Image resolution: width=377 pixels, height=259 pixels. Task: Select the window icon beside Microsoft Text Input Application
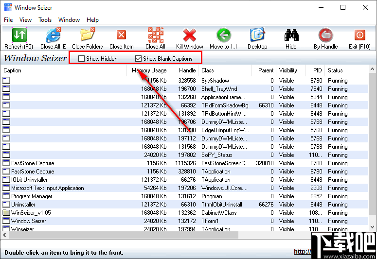tap(6, 188)
